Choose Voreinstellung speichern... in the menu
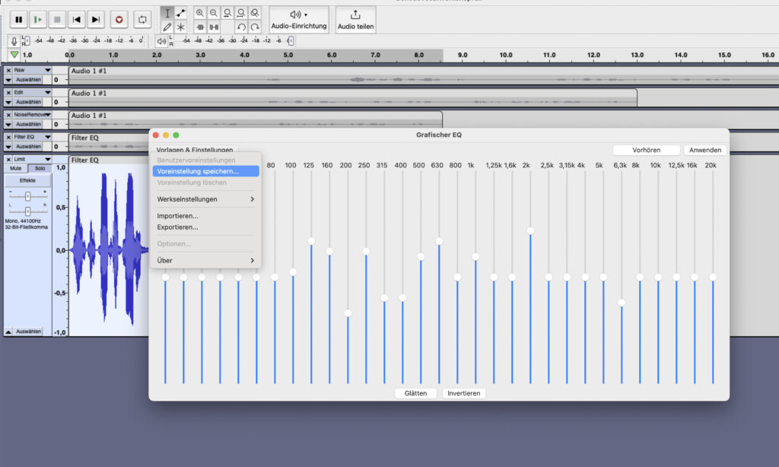779x467 pixels. (x=205, y=171)
